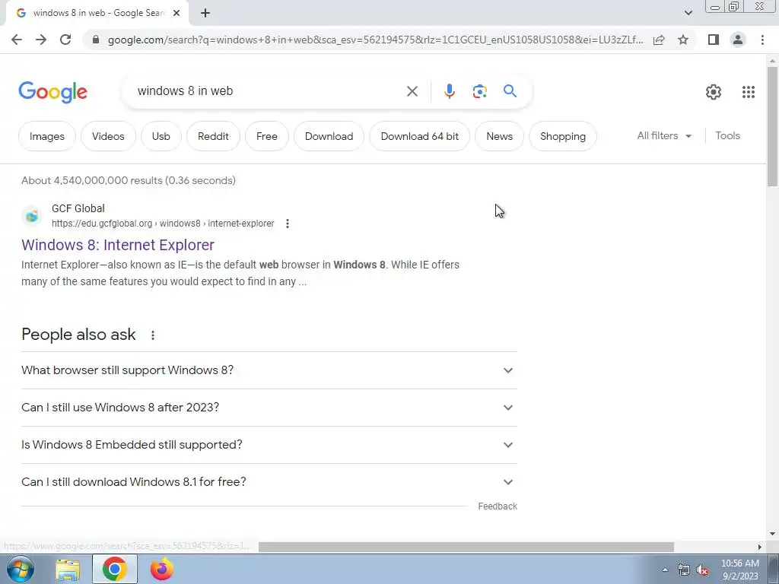Viewport: 779px width, 584px height.
Task: Go forward one page
Action: point(41,40)
